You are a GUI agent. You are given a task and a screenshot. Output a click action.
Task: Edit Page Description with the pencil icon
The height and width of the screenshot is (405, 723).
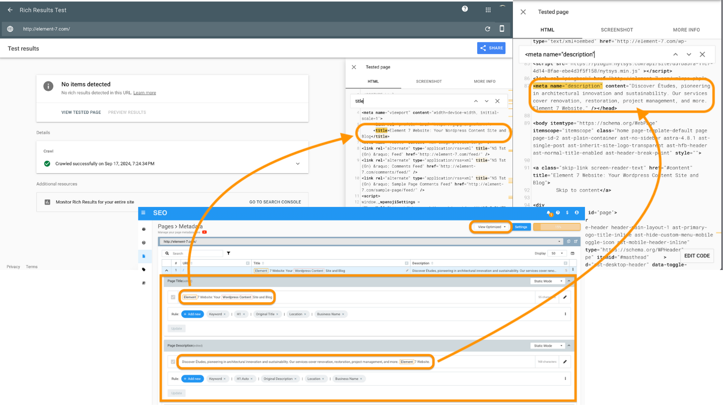click(565, 362)
